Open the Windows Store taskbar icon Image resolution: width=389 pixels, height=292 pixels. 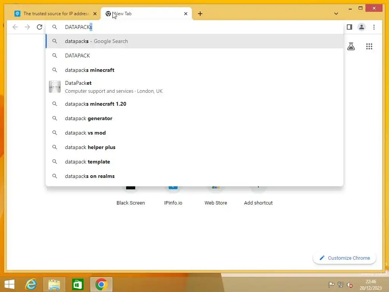click(77, 284)
